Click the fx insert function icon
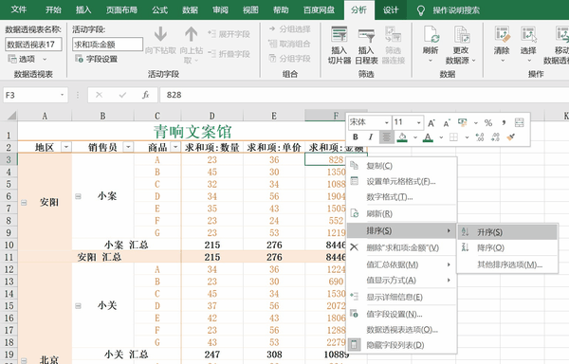Viewport: 569px width, 364px height. 145,95
